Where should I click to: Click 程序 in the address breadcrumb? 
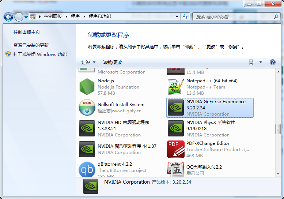tap(75, 16)
